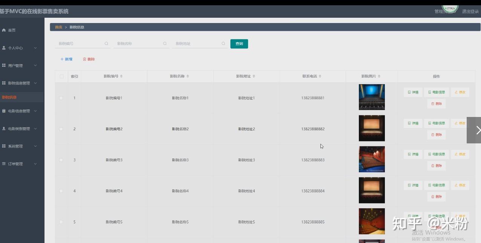Go to 首页 via breadcrumb link

pos(58,27)
